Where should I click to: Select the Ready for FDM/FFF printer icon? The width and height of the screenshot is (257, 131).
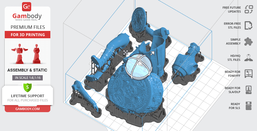tap(248, 74)
